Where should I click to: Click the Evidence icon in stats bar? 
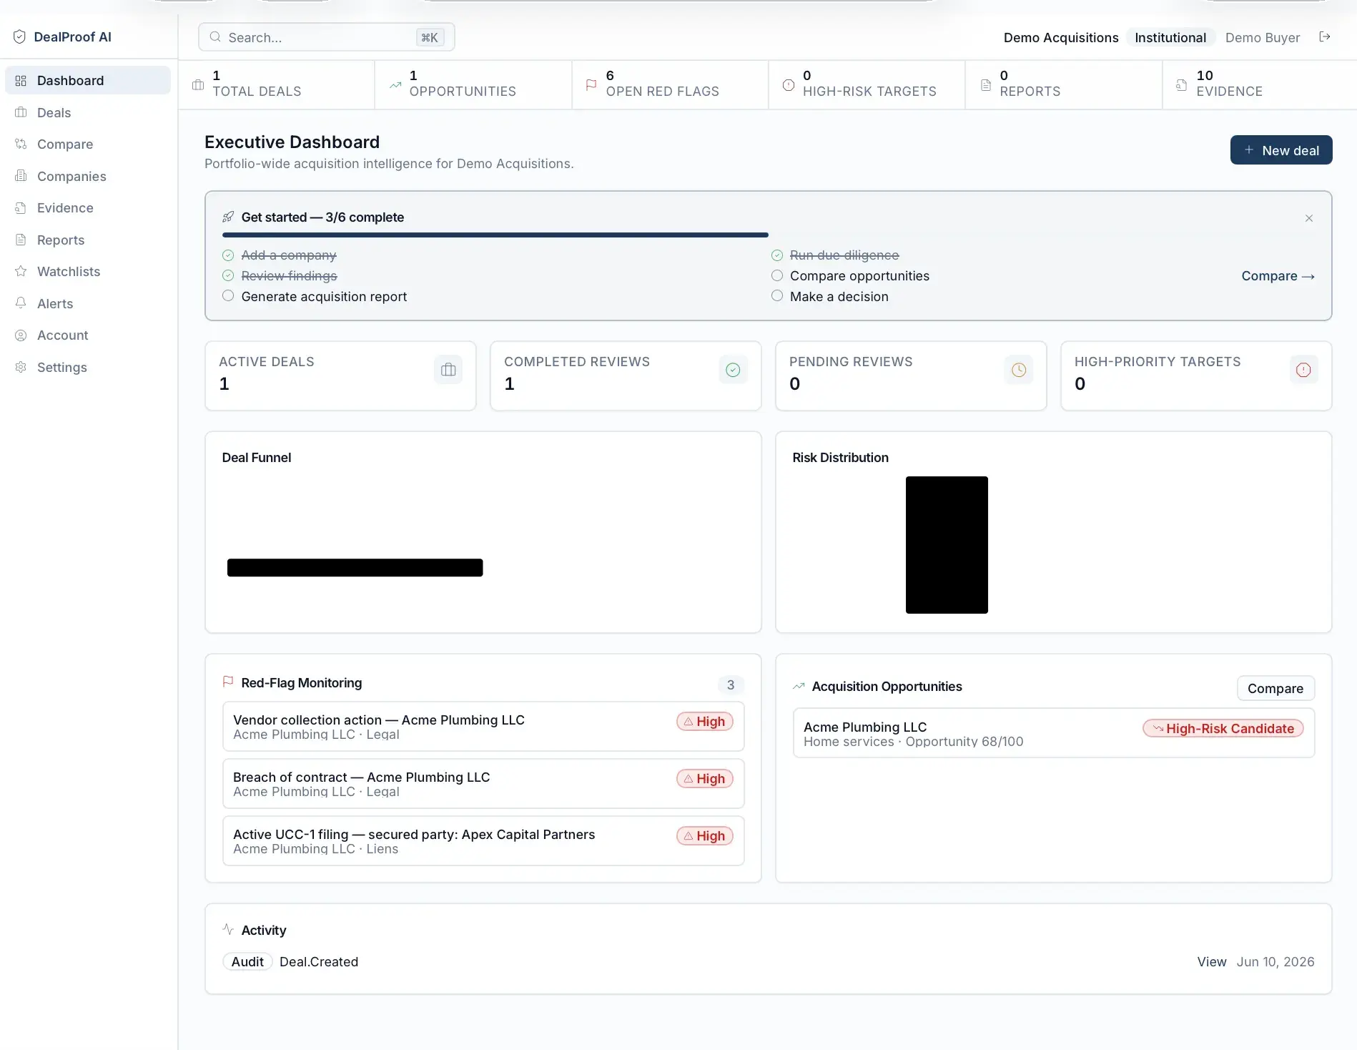(1182, 85)
